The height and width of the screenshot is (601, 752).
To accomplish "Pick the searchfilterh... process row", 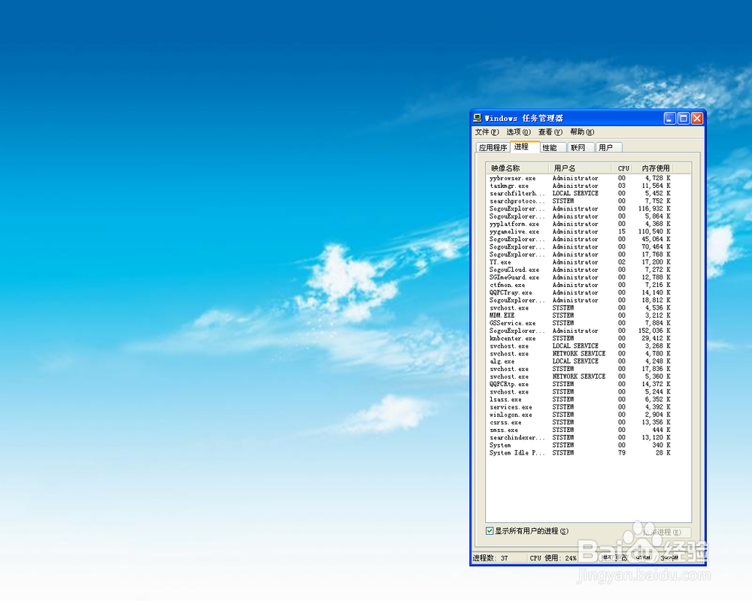I will coord(580,194).
